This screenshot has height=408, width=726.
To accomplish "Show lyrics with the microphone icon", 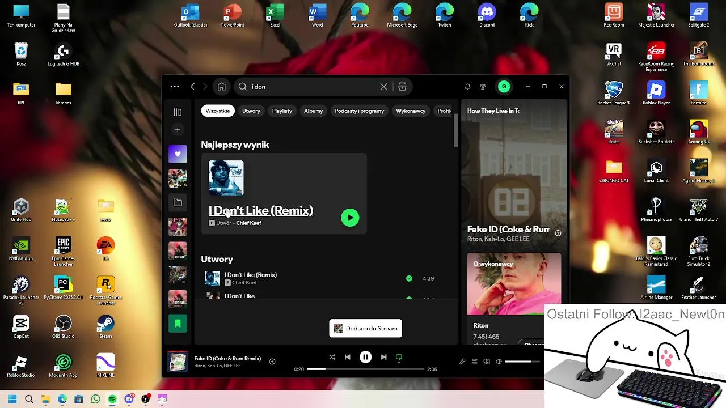I will click(462, 362).
